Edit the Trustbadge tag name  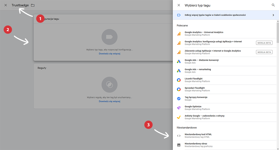[20, 5]
